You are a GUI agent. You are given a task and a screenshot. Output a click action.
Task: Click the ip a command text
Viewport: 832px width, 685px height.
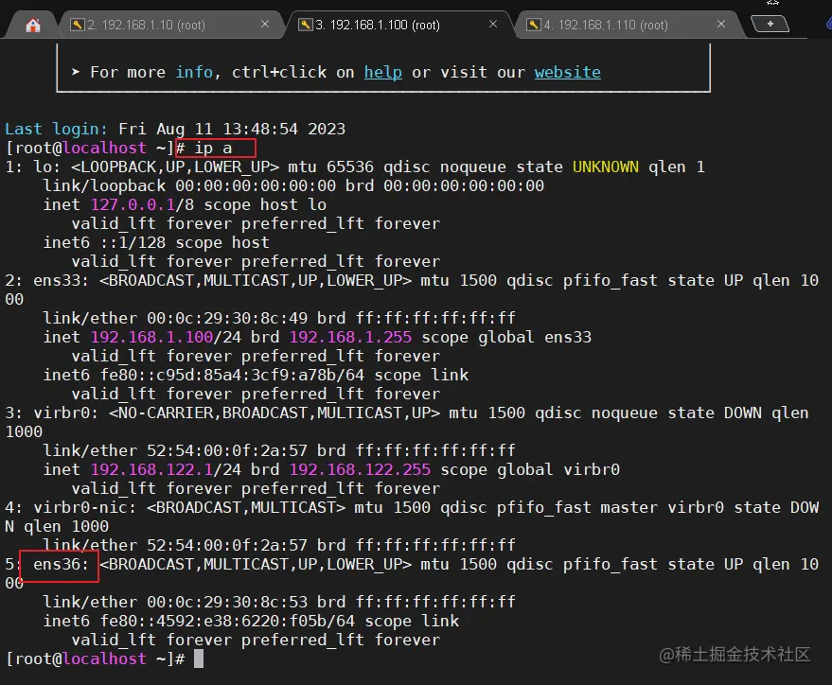213,148
